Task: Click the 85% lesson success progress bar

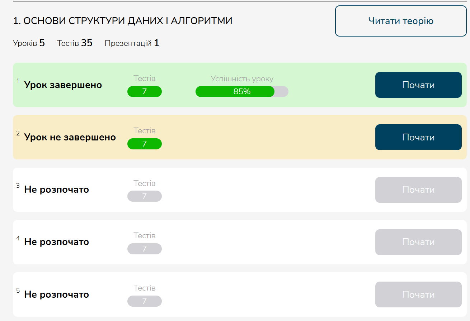Action: [x=242, y=92]
